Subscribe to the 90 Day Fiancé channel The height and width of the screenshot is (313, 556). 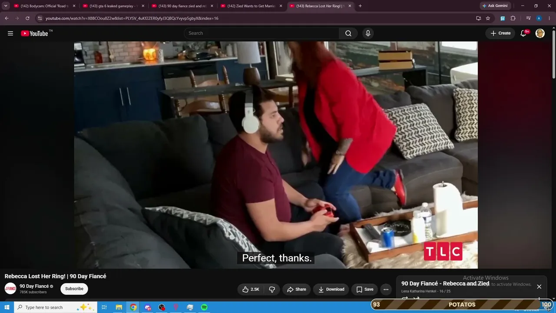74,289
